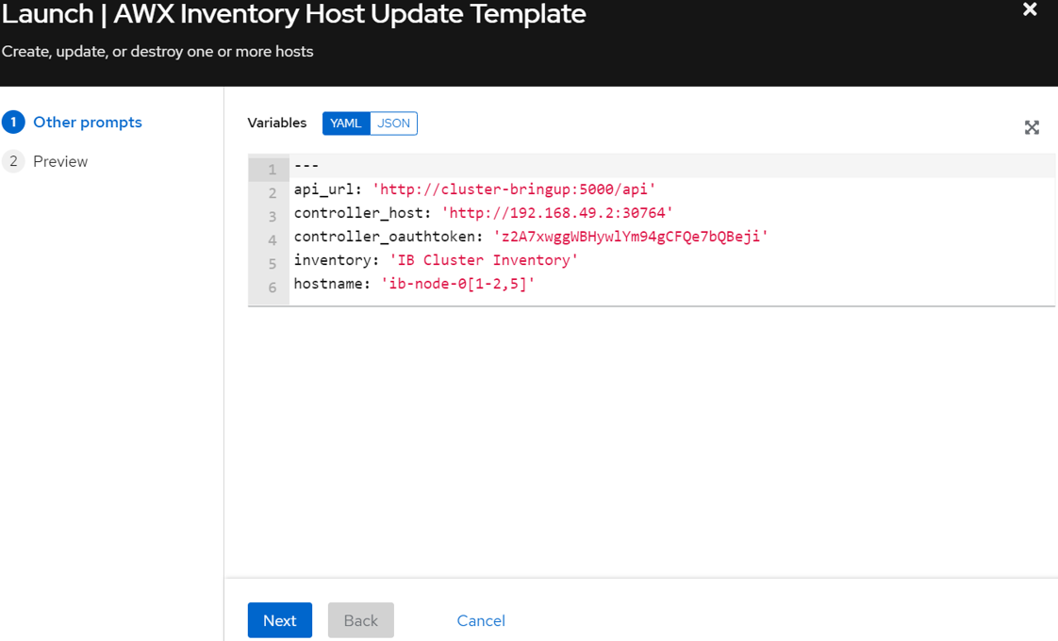Click the inventory value 'IB Cluster Inventory'
Image resolution: width=1058 pixels, height=641 pixels.
point(484,260)
